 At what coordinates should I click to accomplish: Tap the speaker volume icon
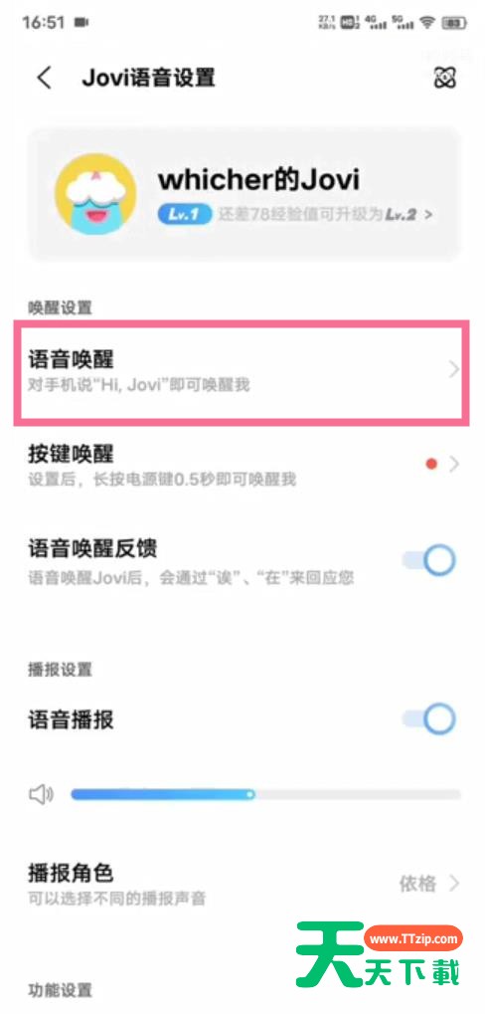[42, 793]
